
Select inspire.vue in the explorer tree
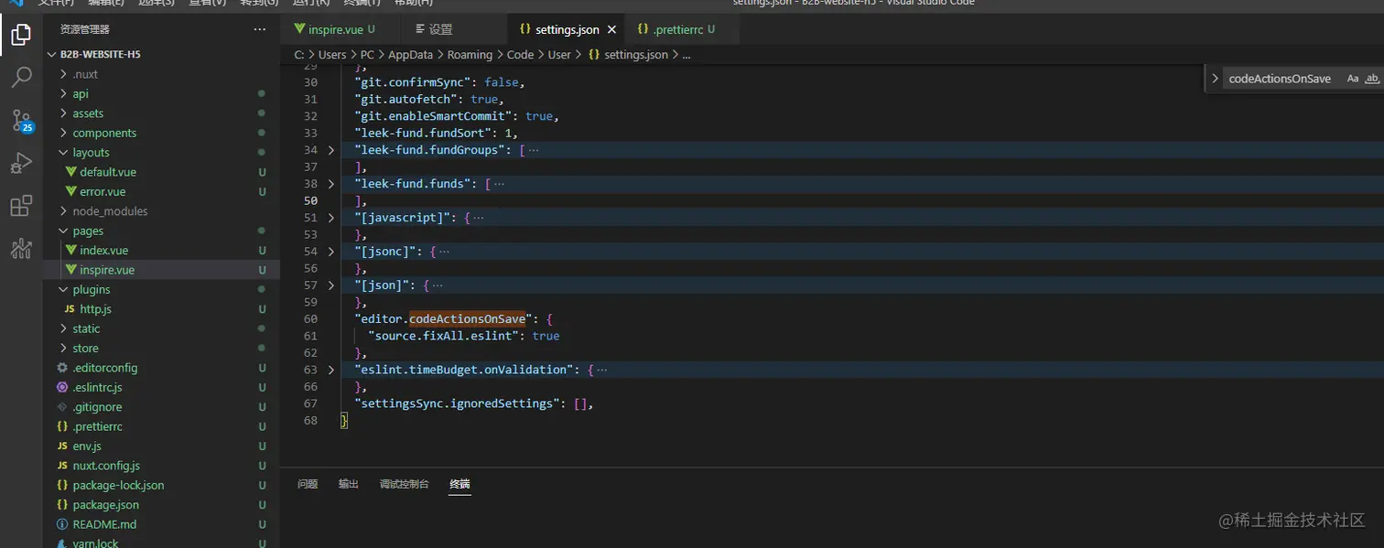point(161,270)
